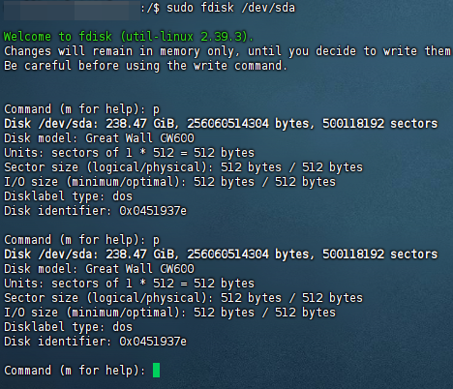The height and width of the screenshot is (389, 453).
Task: Click the second 'Disk identifier: 0x0451937e' line
Action: click(95, 342)
